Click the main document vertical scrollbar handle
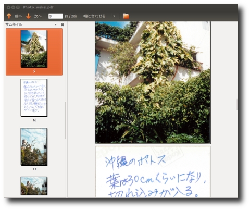Viewport: 250px width, 210px height. click(237, 104)
